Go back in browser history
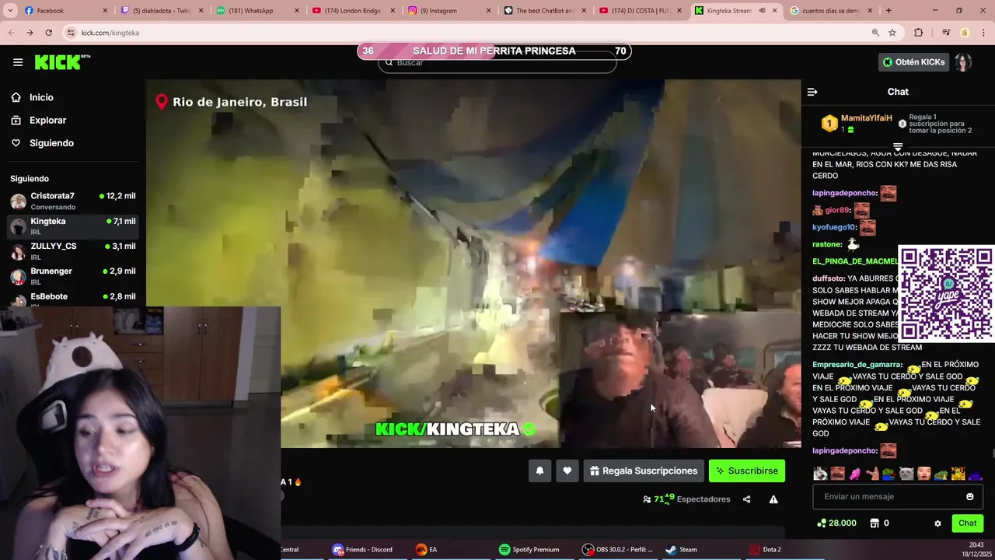The height and width of the screenshot is (560, 995). click(11, 33)
